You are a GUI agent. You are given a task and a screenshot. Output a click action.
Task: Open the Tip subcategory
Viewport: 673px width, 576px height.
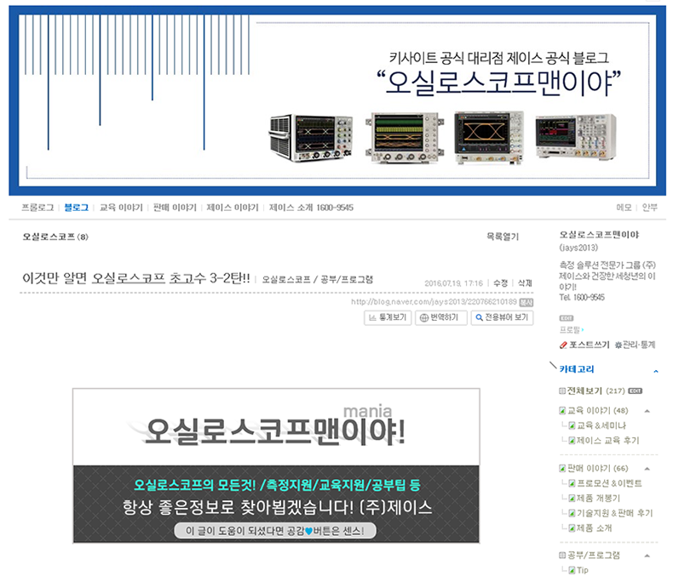(583, 570)
